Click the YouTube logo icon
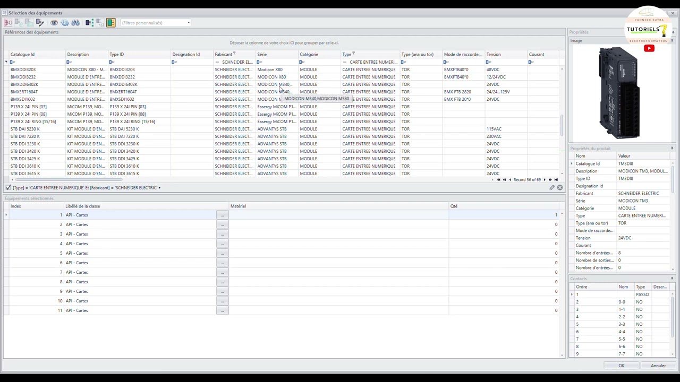Screen dimensions: 680x382 click(x=649, y=48)
